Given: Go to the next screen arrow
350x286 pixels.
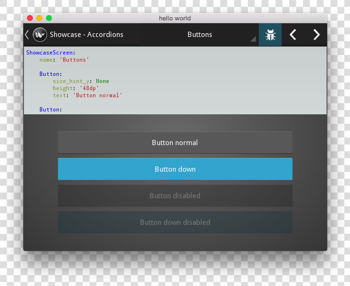Looking at the screenshot, I should 316,35.
